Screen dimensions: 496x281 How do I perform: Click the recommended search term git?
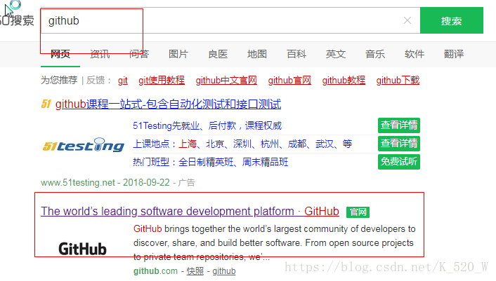[123, 81]
